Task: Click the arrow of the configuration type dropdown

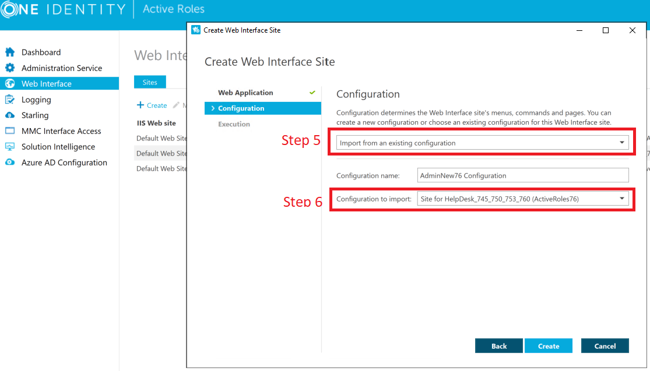Action: tap(622, 143)
